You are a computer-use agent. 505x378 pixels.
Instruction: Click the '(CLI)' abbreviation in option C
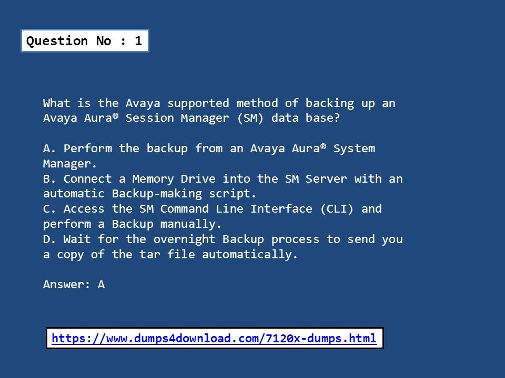(337, 209)
